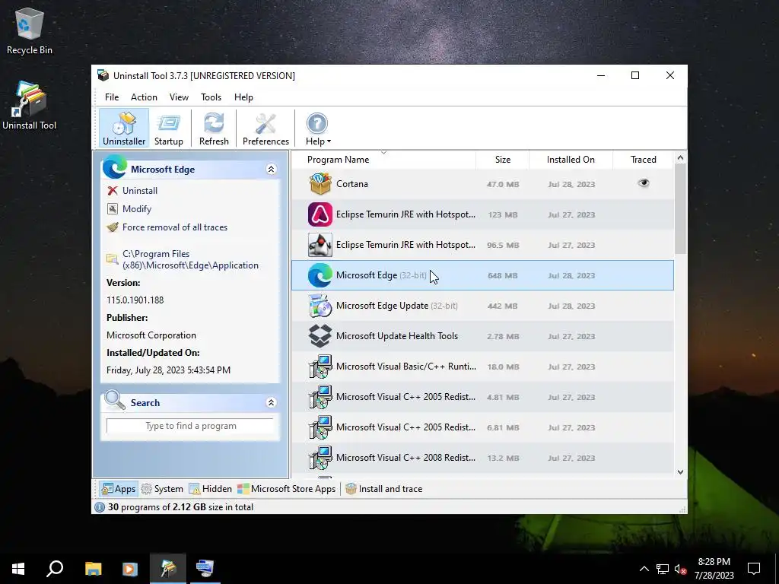
Task: Click the scroll down arrow of program list
Action: tap(680, 471)
